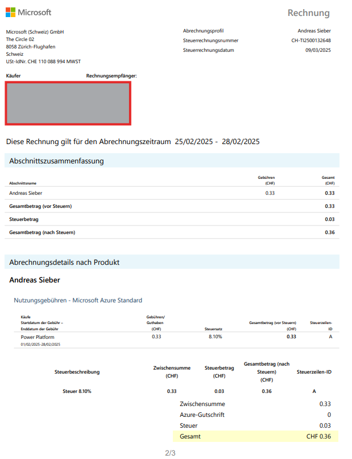The height and width of the screenshot is (459, 352).
Task: Click the 'Rechnungsempfänger:' heading
Action: 111,76
